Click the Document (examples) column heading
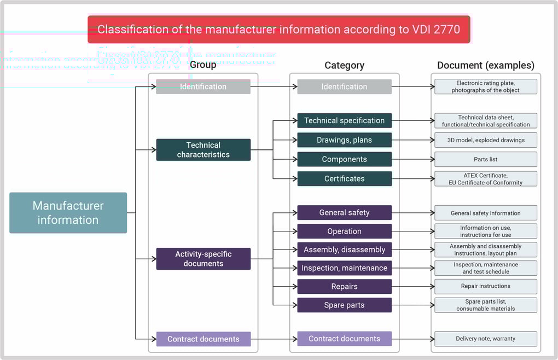The height and width of the screenshot is (360, 558). [486, 66]
